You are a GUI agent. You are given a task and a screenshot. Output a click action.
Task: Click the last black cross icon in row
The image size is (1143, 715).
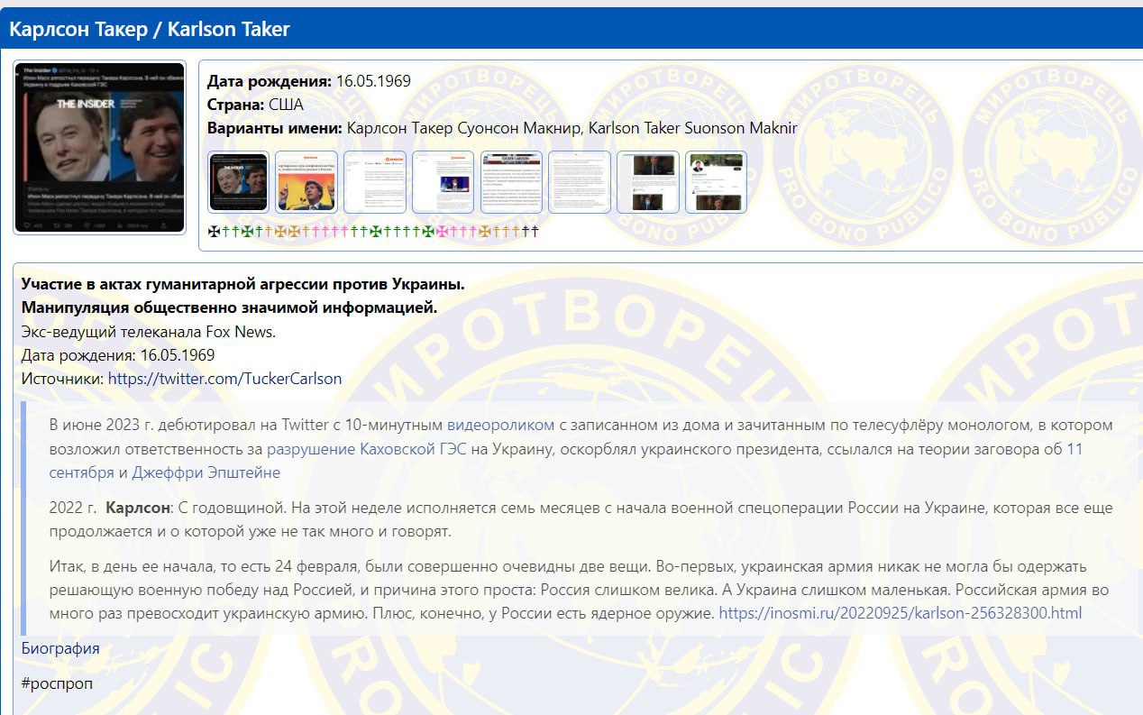(x=535, y=232)
